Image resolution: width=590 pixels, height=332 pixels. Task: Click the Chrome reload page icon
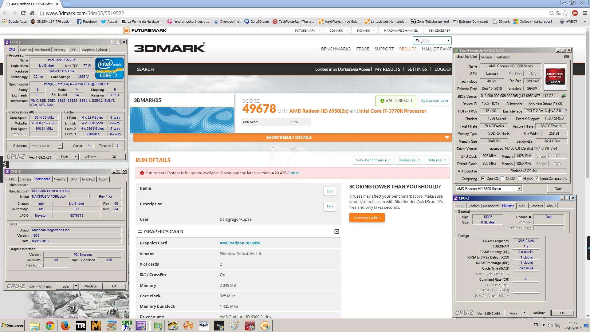(x=23, y=13)
